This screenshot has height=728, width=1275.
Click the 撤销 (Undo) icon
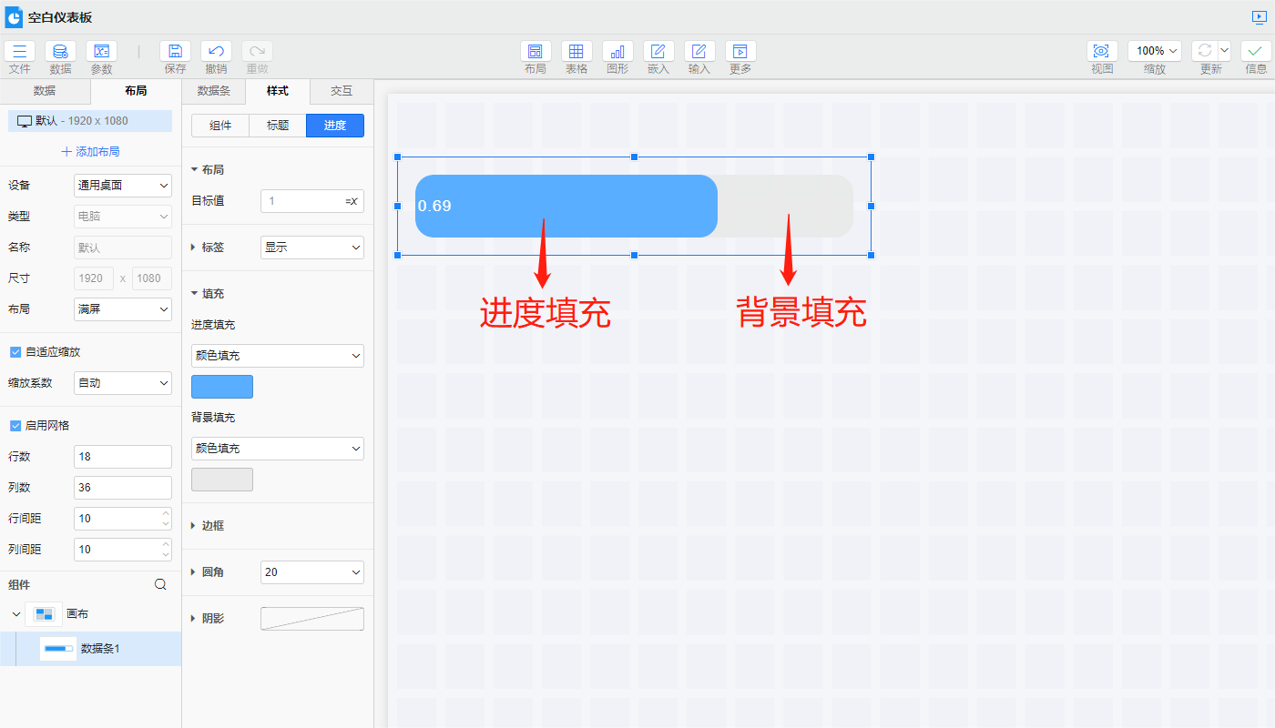tap(216, 52)
